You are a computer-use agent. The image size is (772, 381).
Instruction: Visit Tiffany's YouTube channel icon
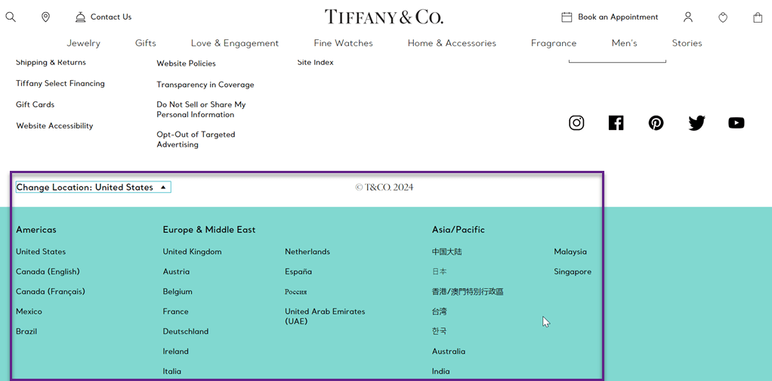click(736, 122)
